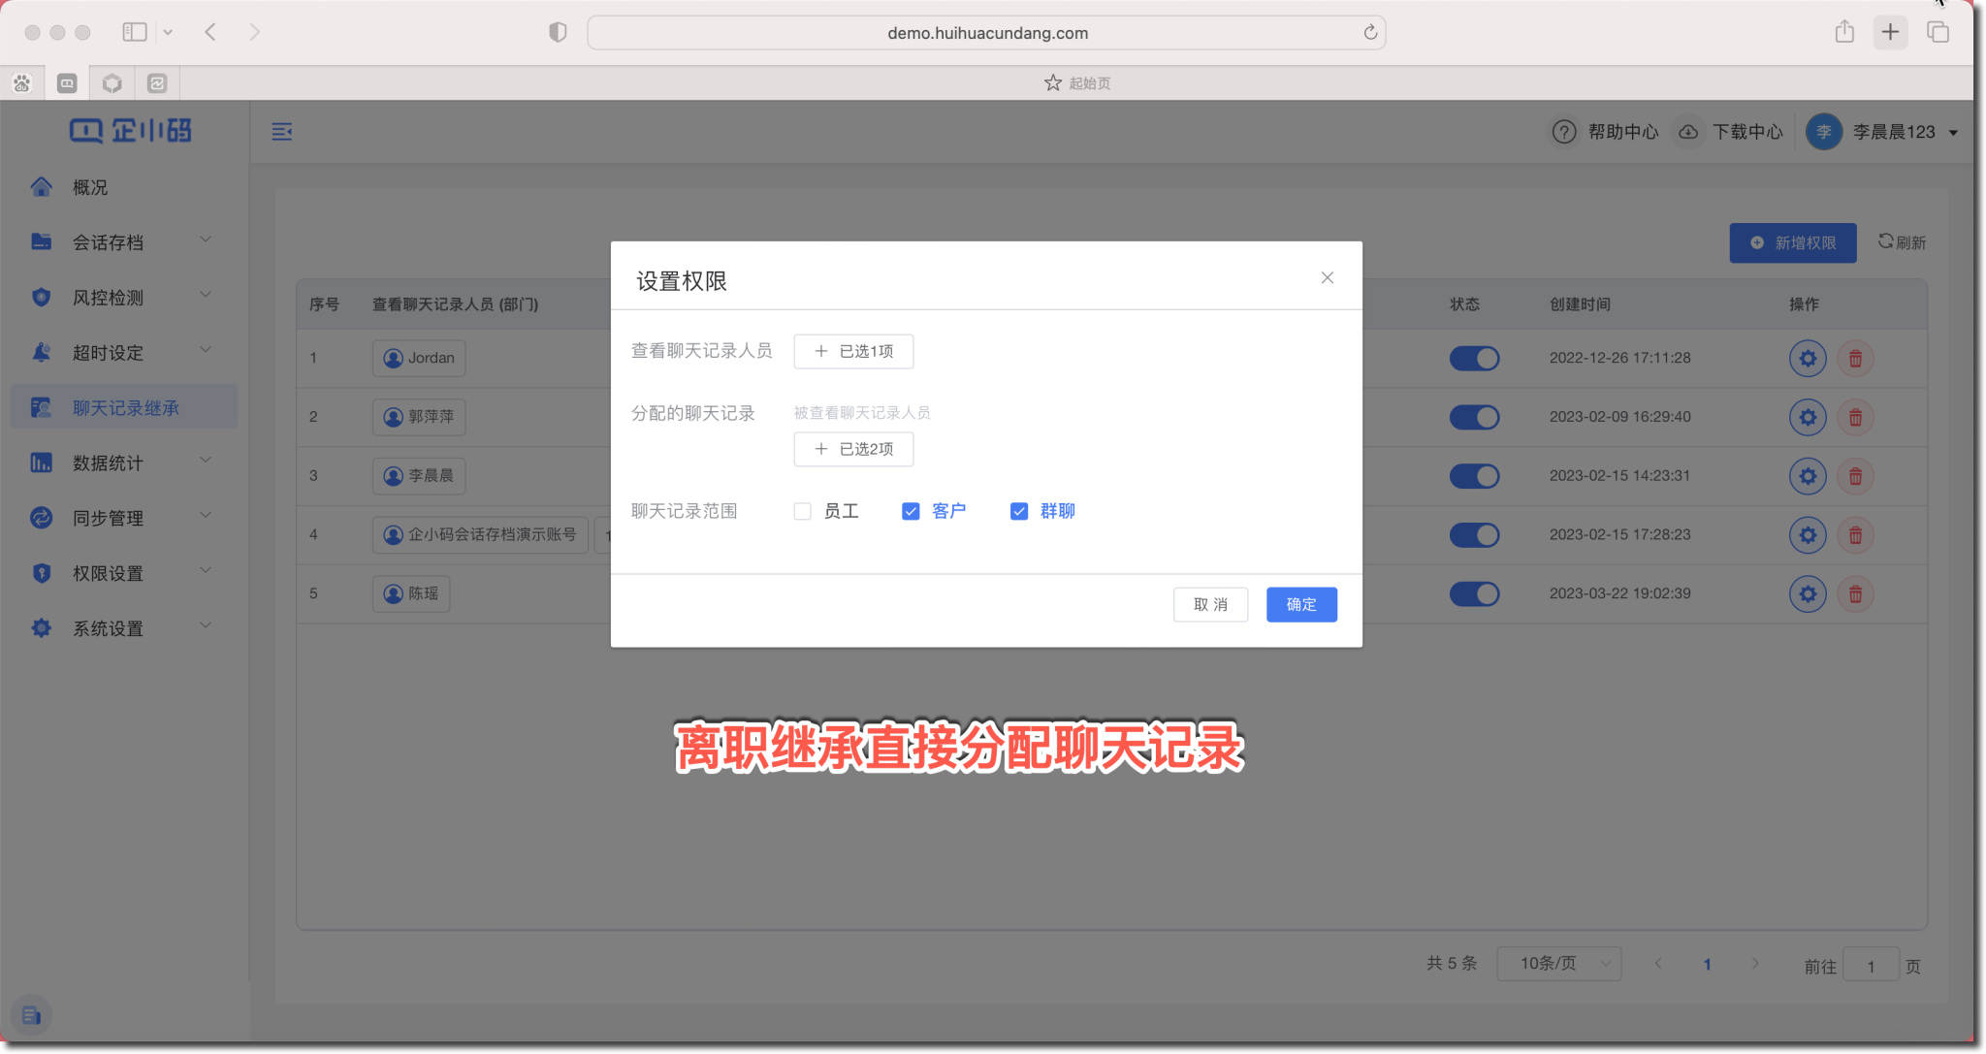Uncheck the 群聊 checkbox
The width and height of the screenshot is (1986, 1054).
(x=1019, y=511)
